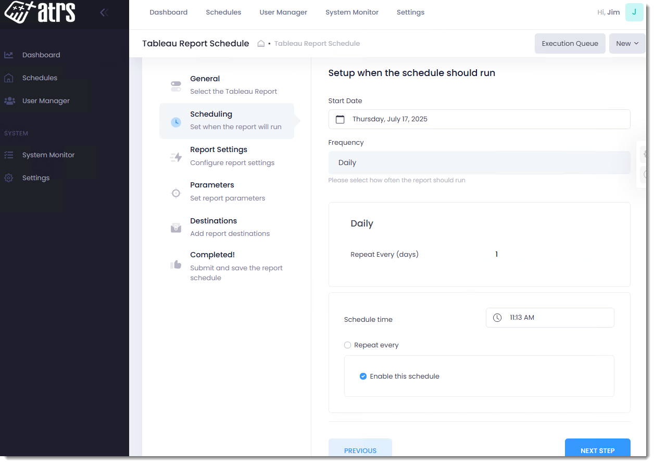This screenshot has height=464, width=654.
Task: Click the Dashboard chart icon in sidebar
Action: (x=9, y=55)
